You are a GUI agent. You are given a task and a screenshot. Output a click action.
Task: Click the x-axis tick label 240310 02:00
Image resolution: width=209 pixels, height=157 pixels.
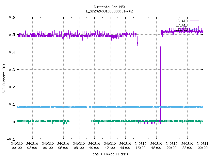point(32,146)
